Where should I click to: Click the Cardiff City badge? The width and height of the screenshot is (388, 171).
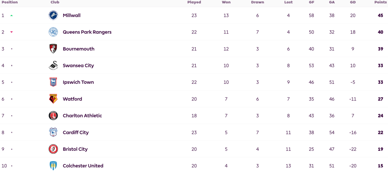coord(53,132)
